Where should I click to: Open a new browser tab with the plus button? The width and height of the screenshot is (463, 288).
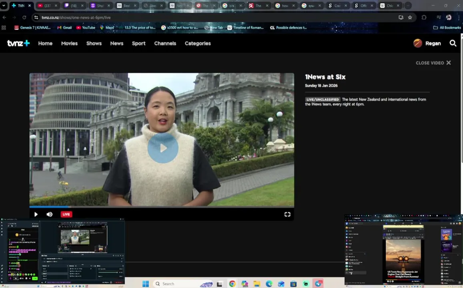[x=408, y=6]
